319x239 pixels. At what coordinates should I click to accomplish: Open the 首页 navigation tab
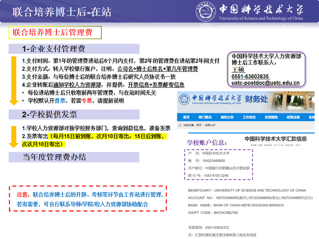point(186,118)
